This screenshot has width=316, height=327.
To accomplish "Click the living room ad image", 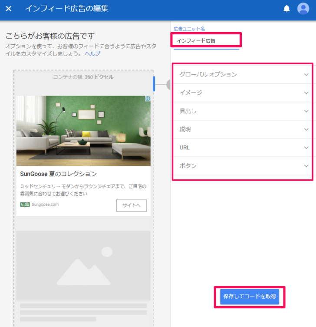I will pyautogui.click(x=83, y=131).
